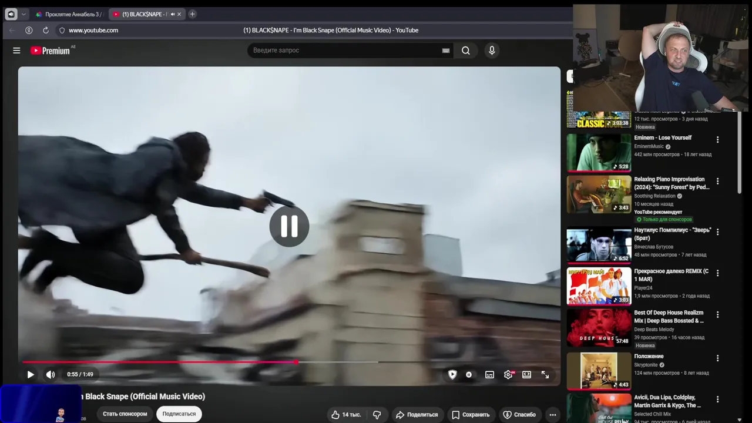Open options menu for Deep House Realizm Mix
The height and width of the screenshot is (423, 752).
coord(717,315)
